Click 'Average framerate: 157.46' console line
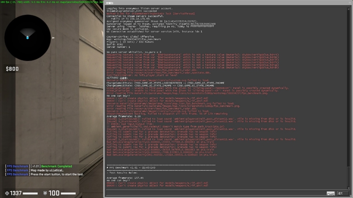The image size is (353, 198). [x=125, y=178]
